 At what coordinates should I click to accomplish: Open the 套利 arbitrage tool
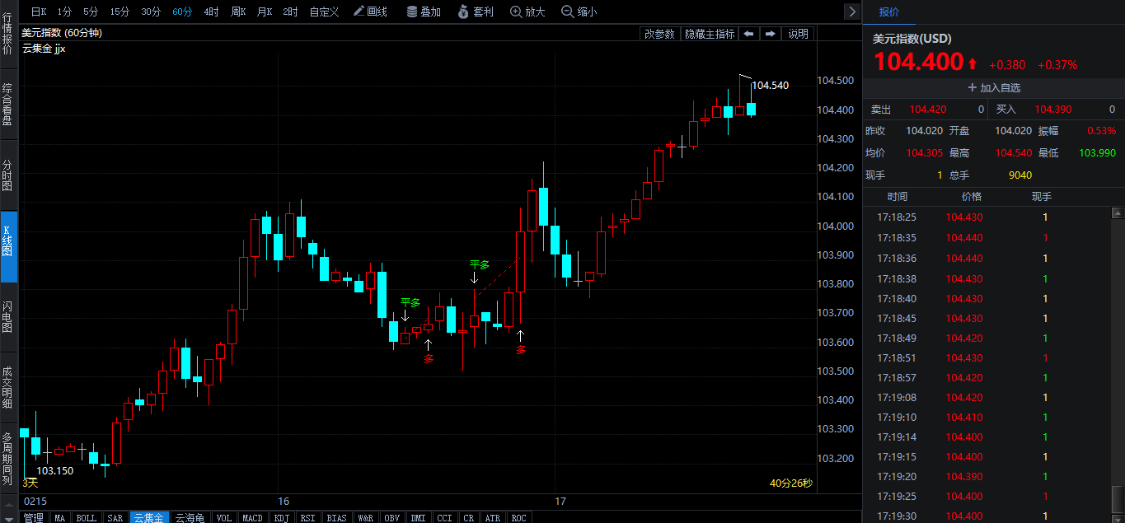tap(476, 12)
